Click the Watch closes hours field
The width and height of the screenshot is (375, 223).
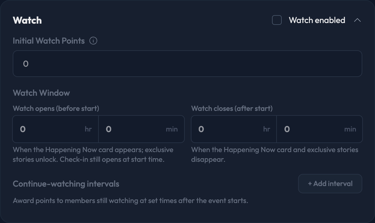[x=234, y=129]
